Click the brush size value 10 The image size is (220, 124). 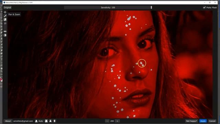click(5, 23)
